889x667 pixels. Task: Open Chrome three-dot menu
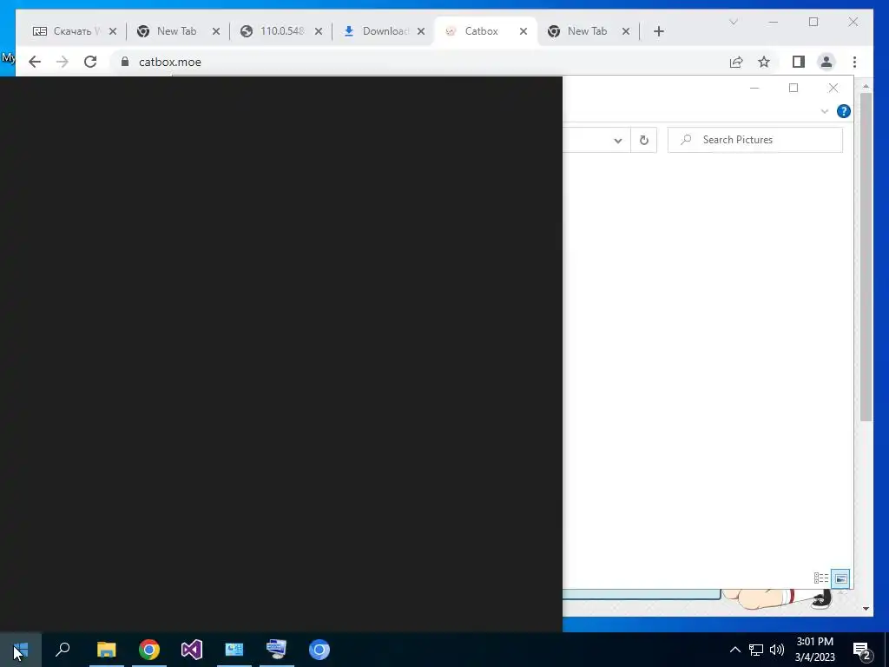pos(854,62)
